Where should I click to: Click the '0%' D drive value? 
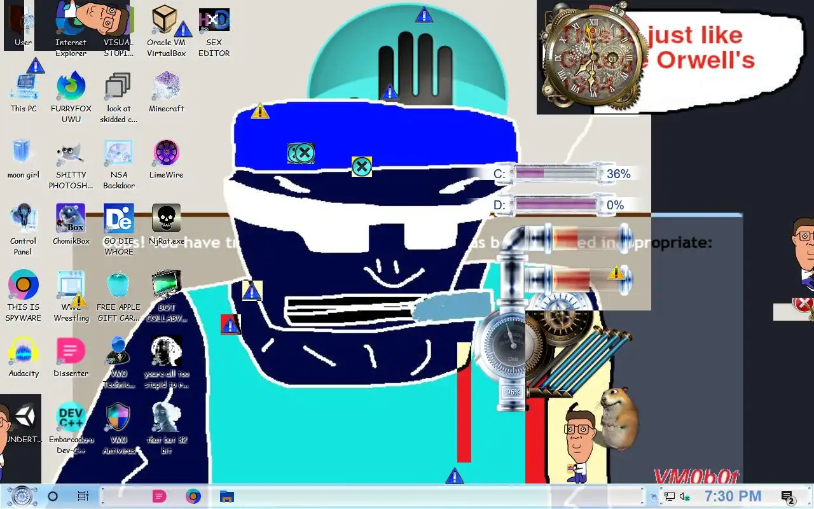616,205
